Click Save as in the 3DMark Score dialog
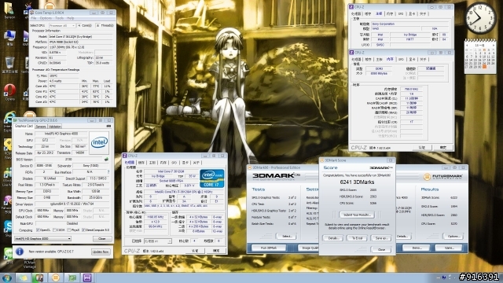The width and height of the screenshot is (503, 283). [x=380, y=238]
